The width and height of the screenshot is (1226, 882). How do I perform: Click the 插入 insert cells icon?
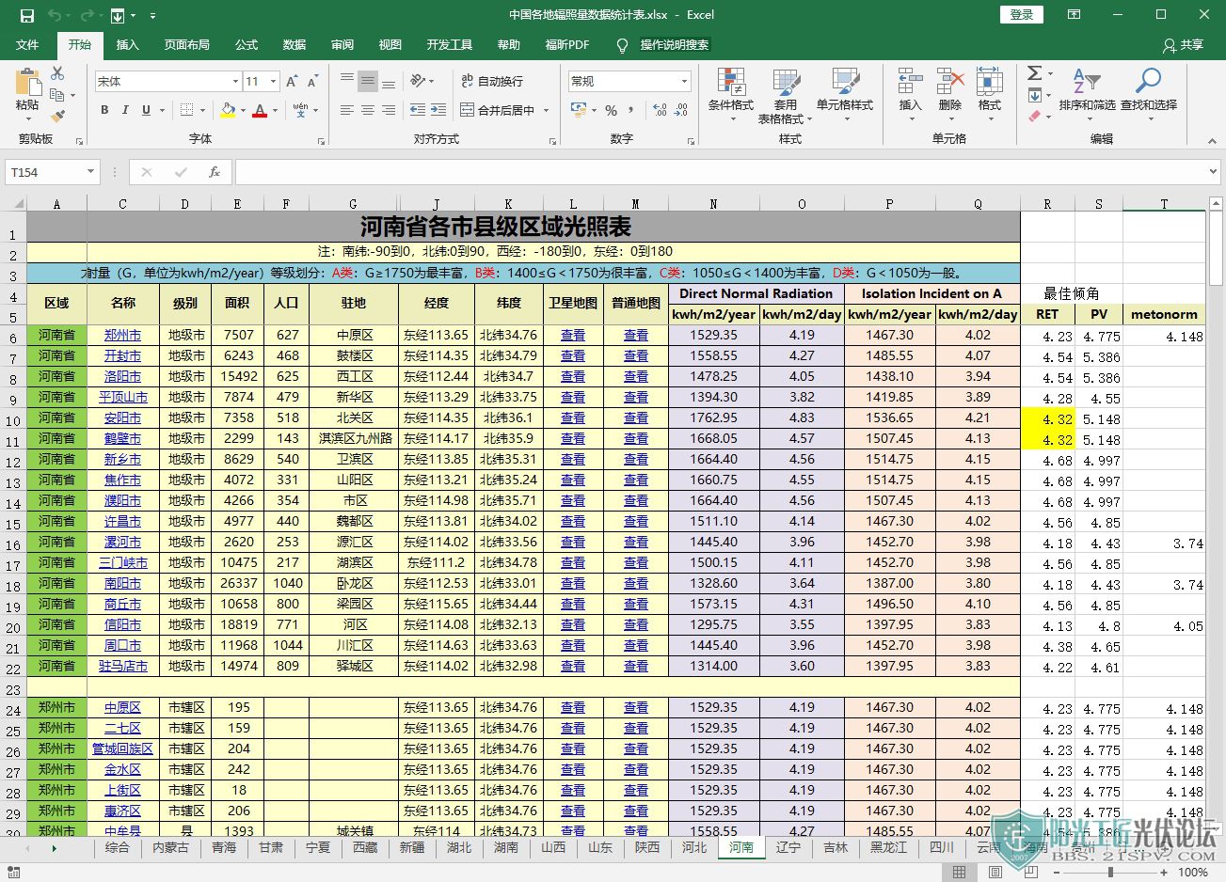point(910,81)
